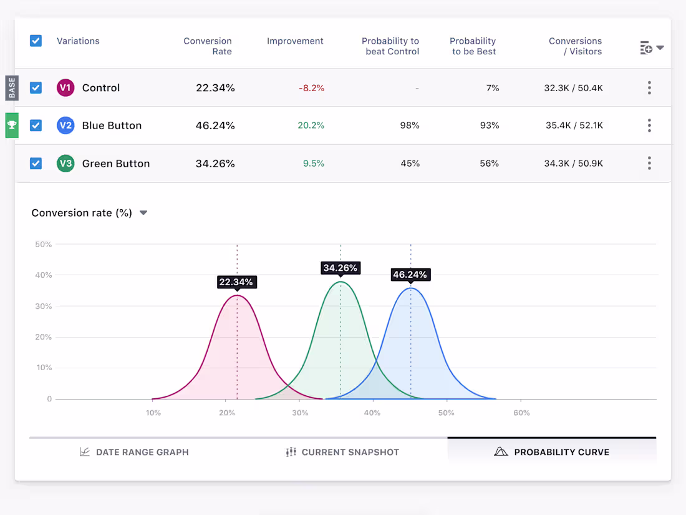Open the Date Range Graph tab
The height and width of the screenshot is (515, 686).
click(x=134, y=451)
